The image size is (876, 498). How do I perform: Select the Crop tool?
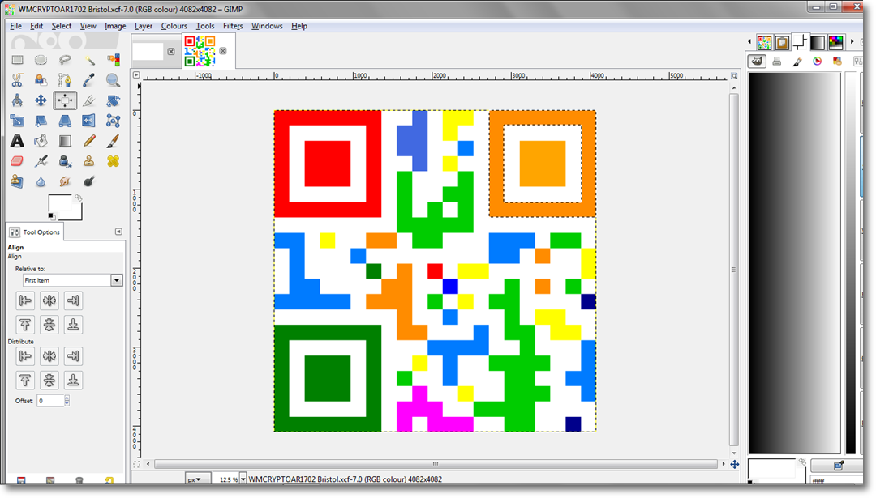coord(89,100)
